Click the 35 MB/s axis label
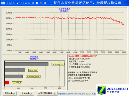 pos(9,13)
